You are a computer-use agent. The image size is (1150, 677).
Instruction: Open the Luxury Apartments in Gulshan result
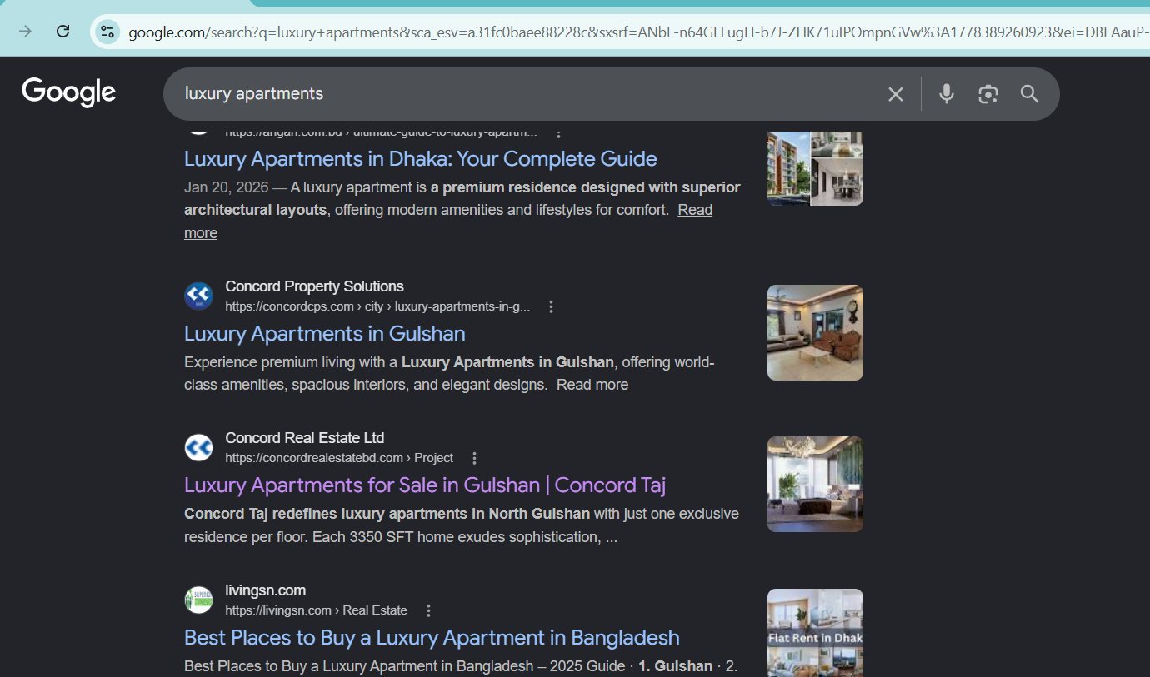point(325,333)
